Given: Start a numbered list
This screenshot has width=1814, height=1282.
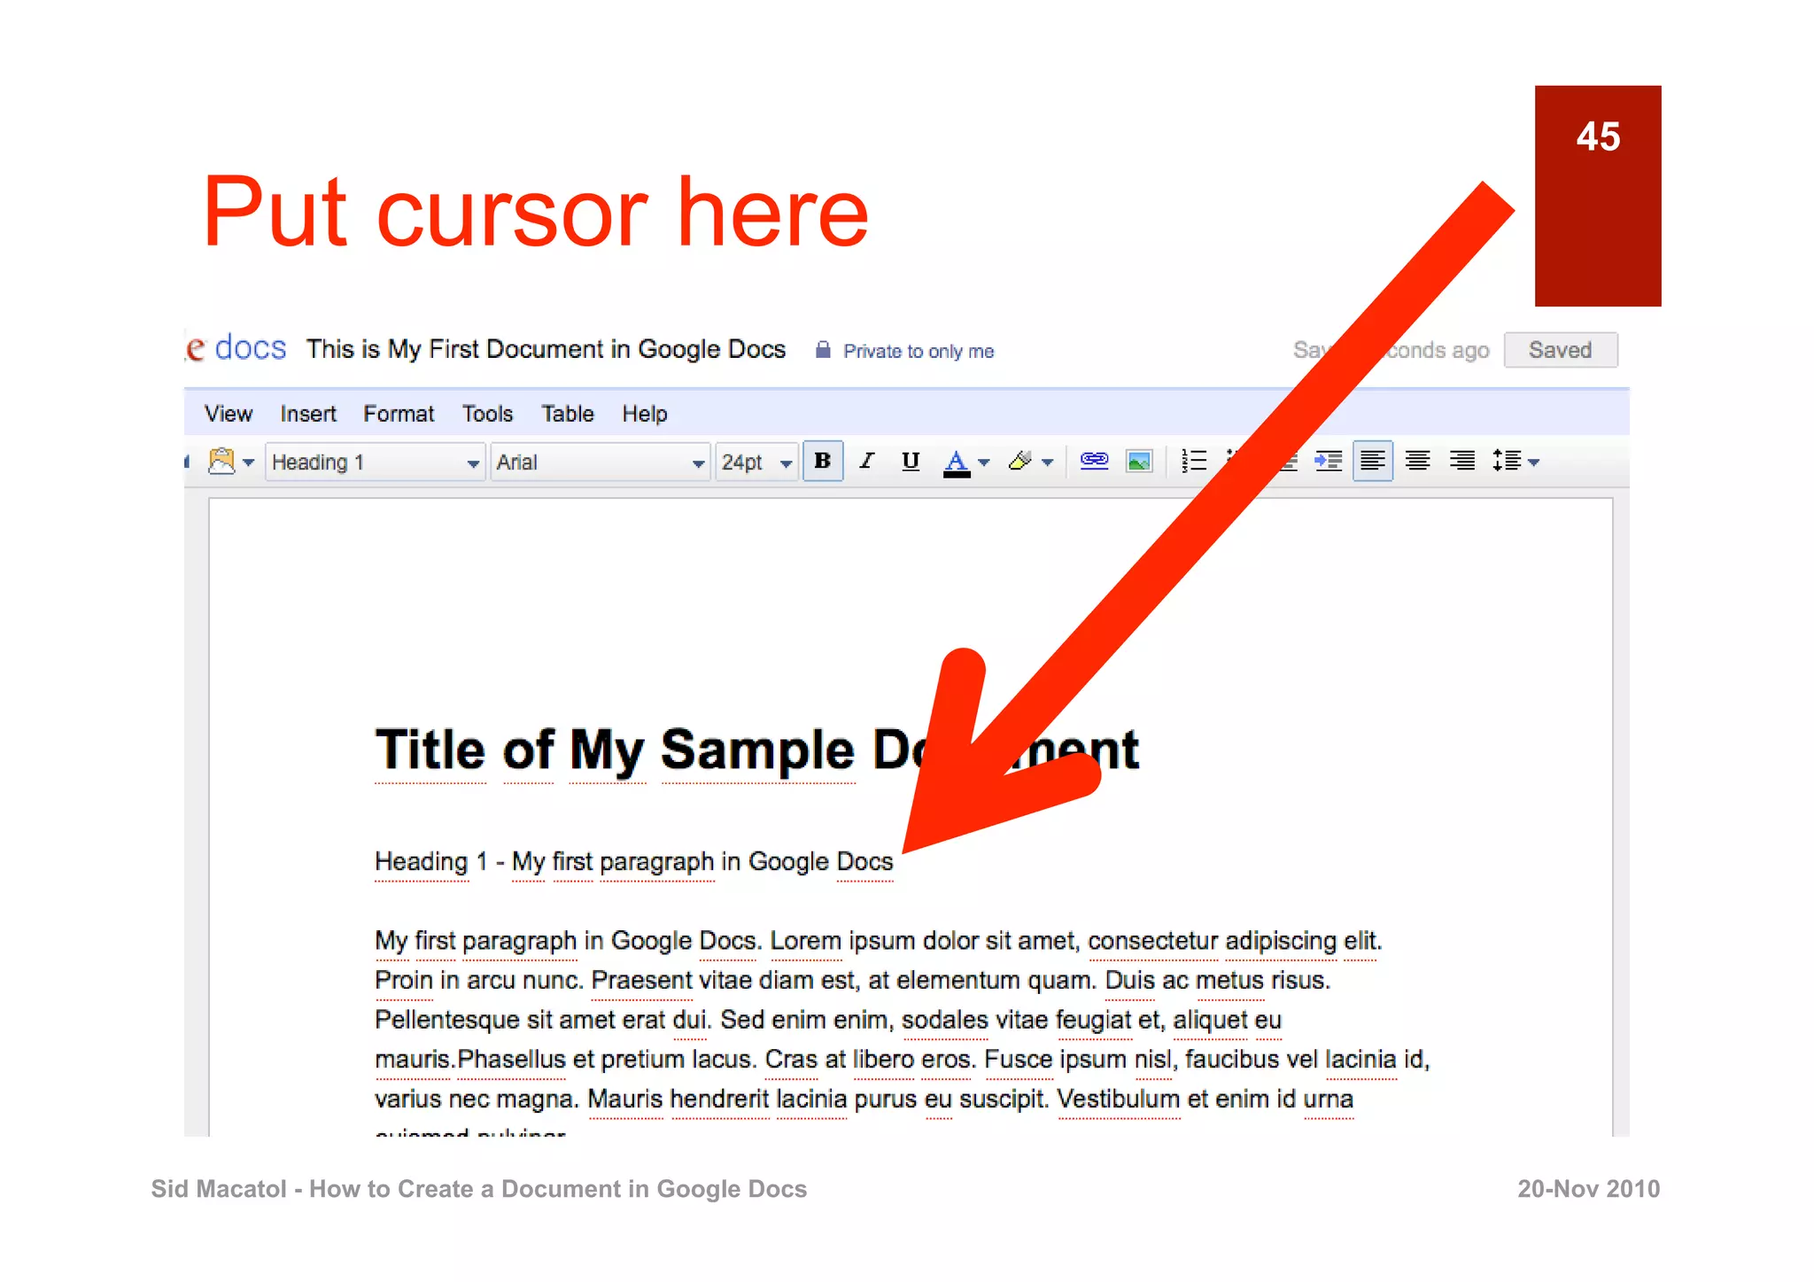Looking at the screenshot, I should [x=1194, y=461].
